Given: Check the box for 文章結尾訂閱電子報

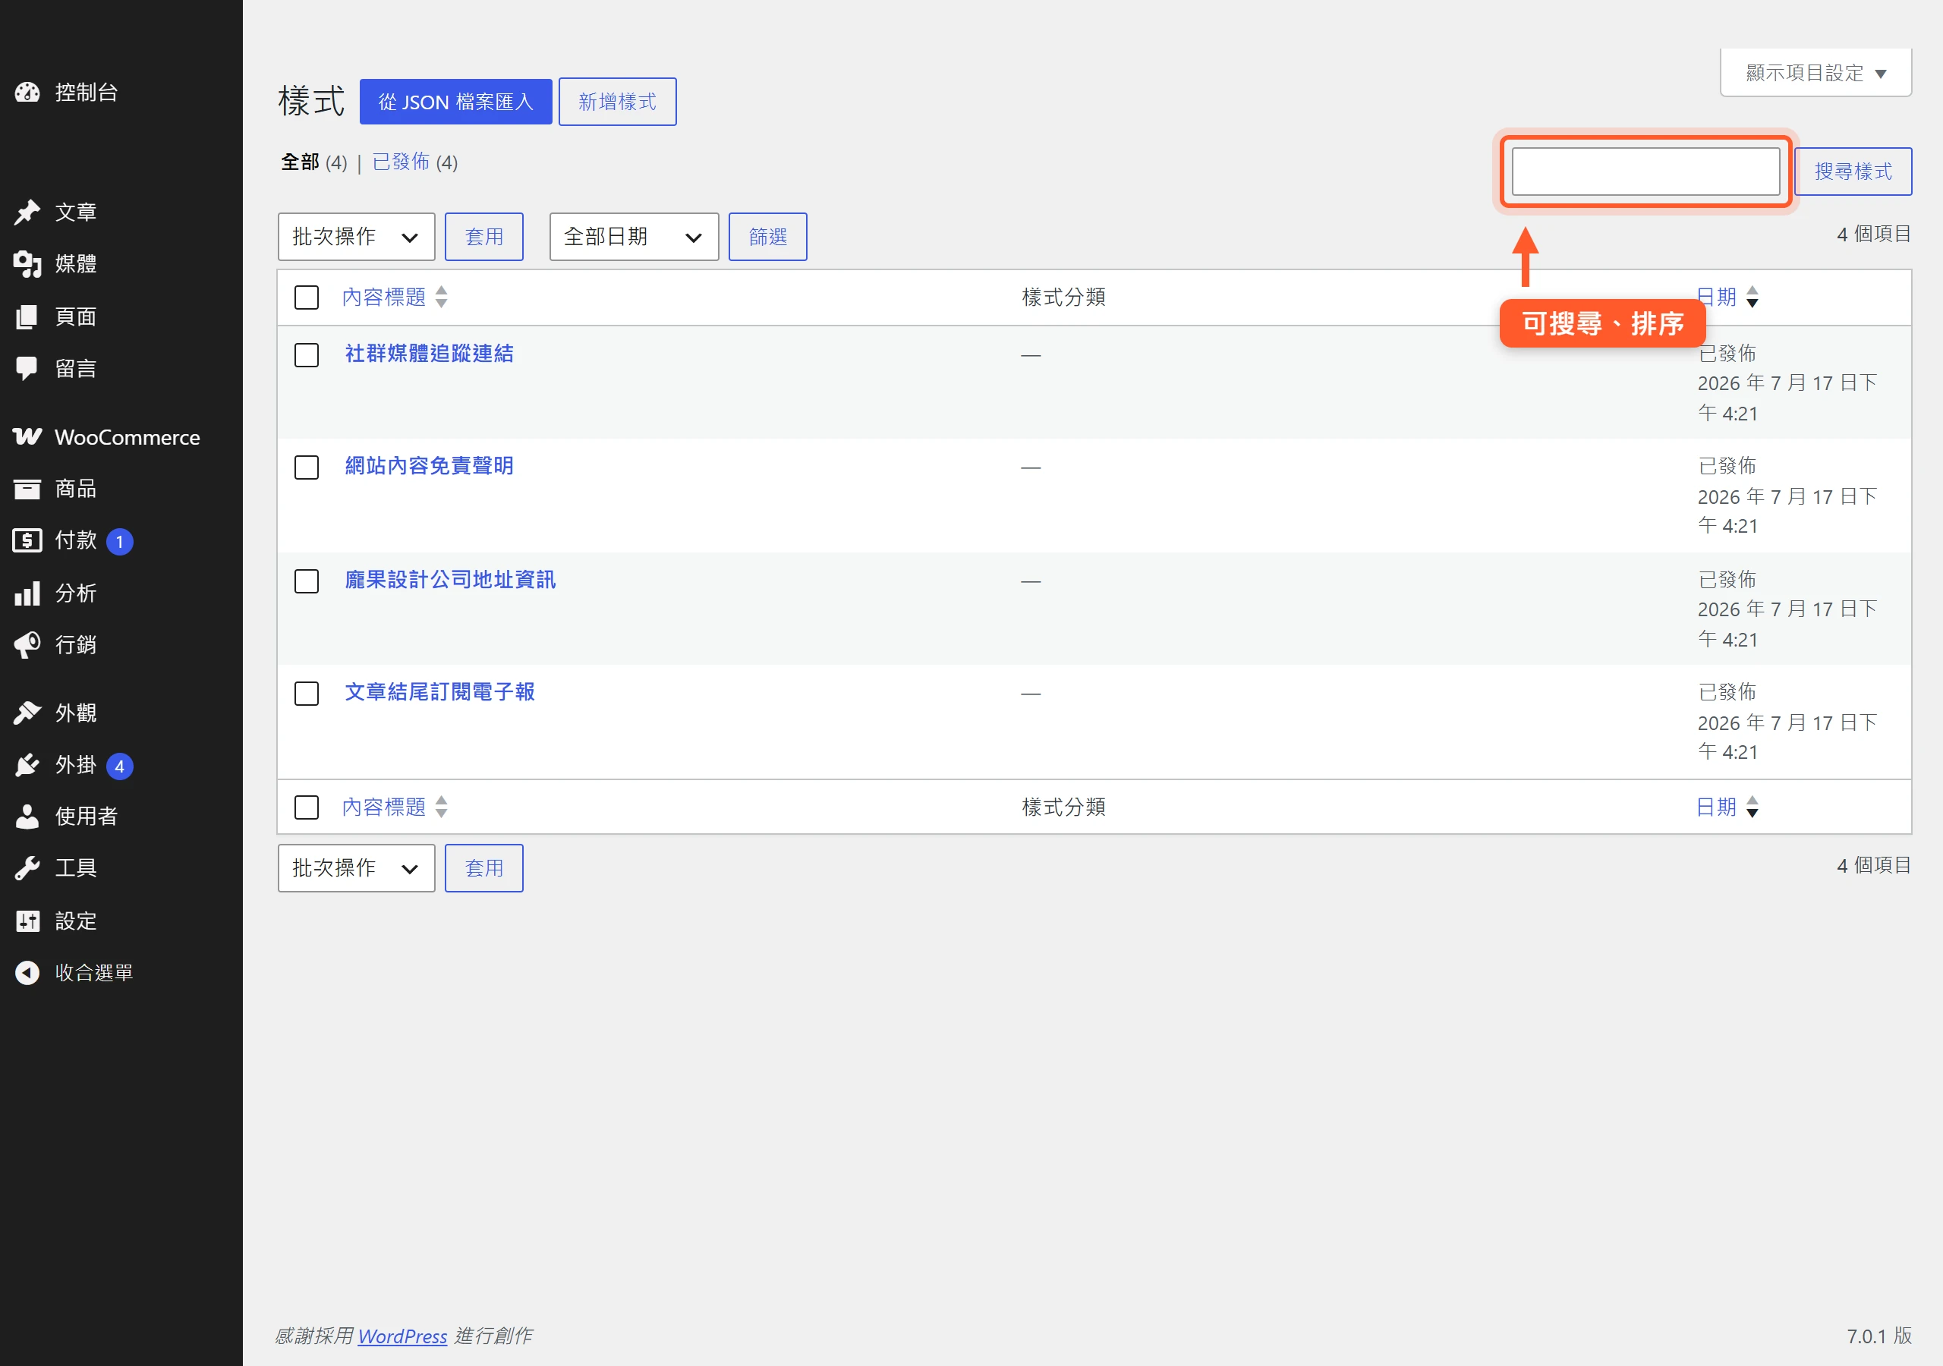Looking at the screenshot, I should click(x=307, y=694).
